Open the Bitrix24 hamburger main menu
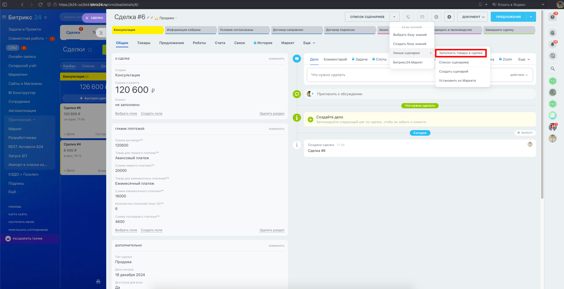 pos(4,17)
